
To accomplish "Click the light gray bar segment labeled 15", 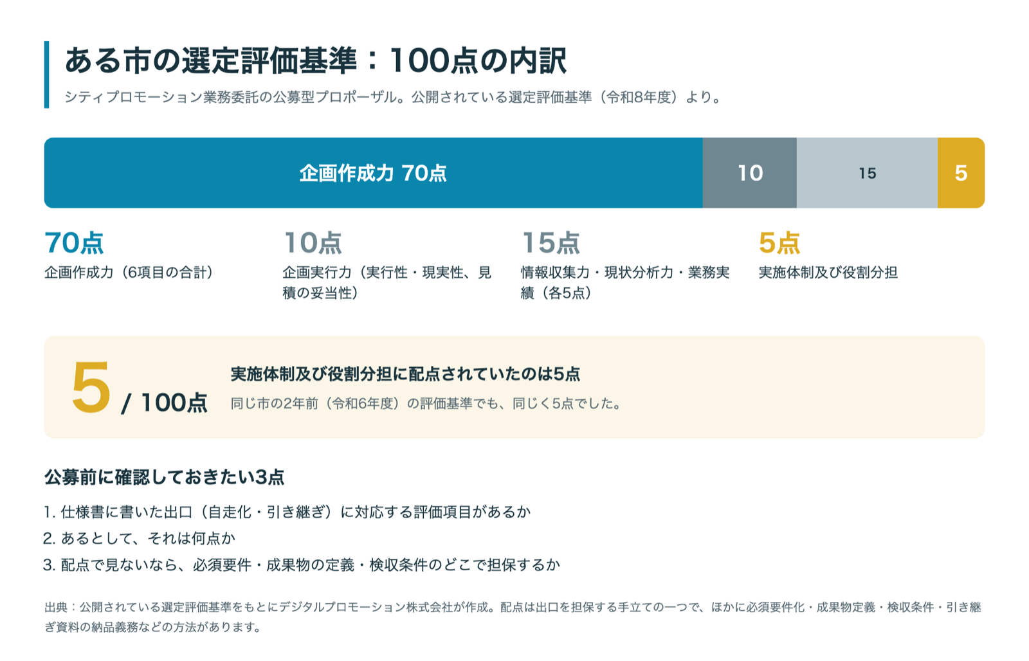I will (867, 173).
